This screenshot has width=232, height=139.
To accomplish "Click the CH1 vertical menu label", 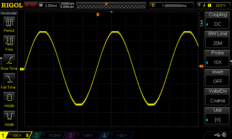I will [202, 23].
